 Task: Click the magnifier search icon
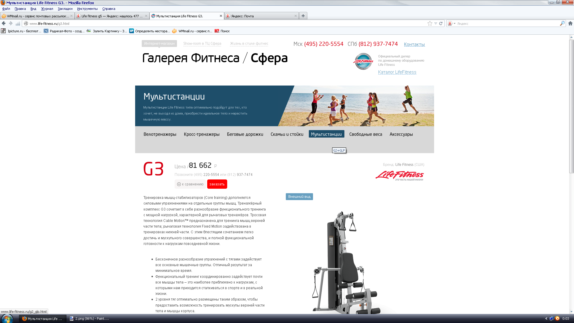562,23
